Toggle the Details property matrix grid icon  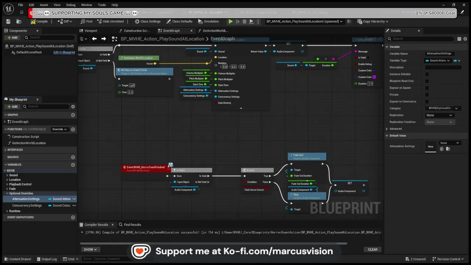point(459,39)
